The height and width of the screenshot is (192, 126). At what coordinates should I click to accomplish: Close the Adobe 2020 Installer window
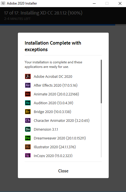click(120, 3)
